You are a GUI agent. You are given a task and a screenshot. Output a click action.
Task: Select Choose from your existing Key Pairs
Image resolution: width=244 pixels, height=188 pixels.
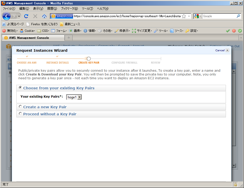point(20,88)
